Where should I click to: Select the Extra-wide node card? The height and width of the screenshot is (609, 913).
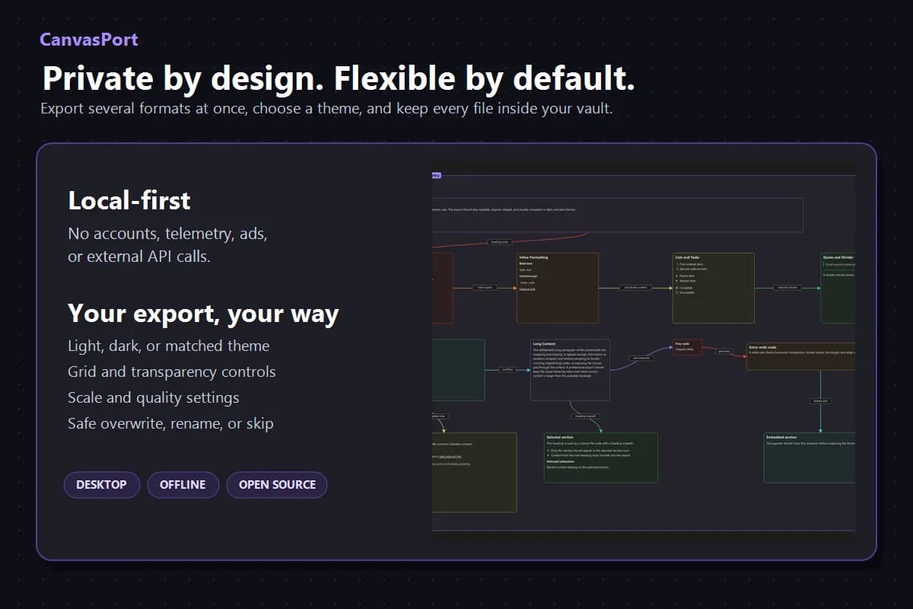(x=801, y=356)
